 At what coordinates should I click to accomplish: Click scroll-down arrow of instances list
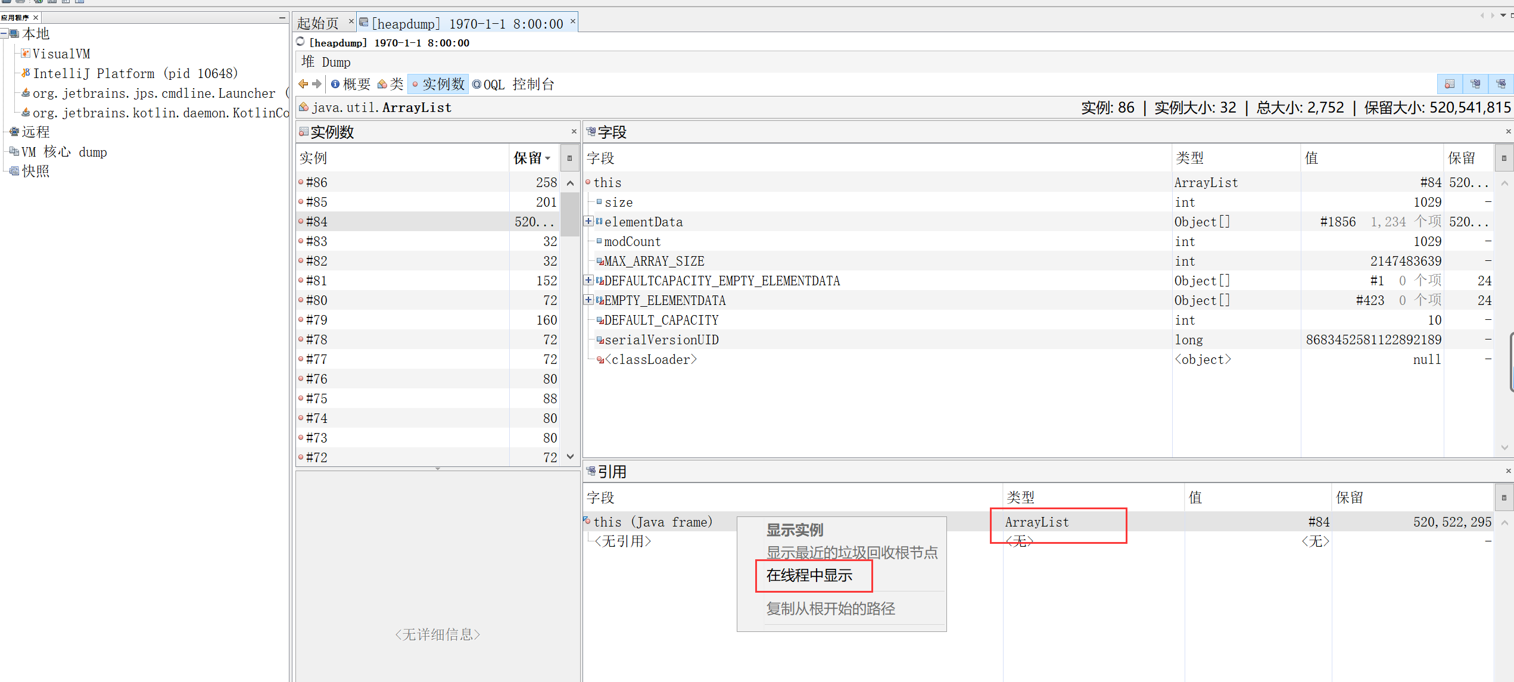tap(570, 457)
